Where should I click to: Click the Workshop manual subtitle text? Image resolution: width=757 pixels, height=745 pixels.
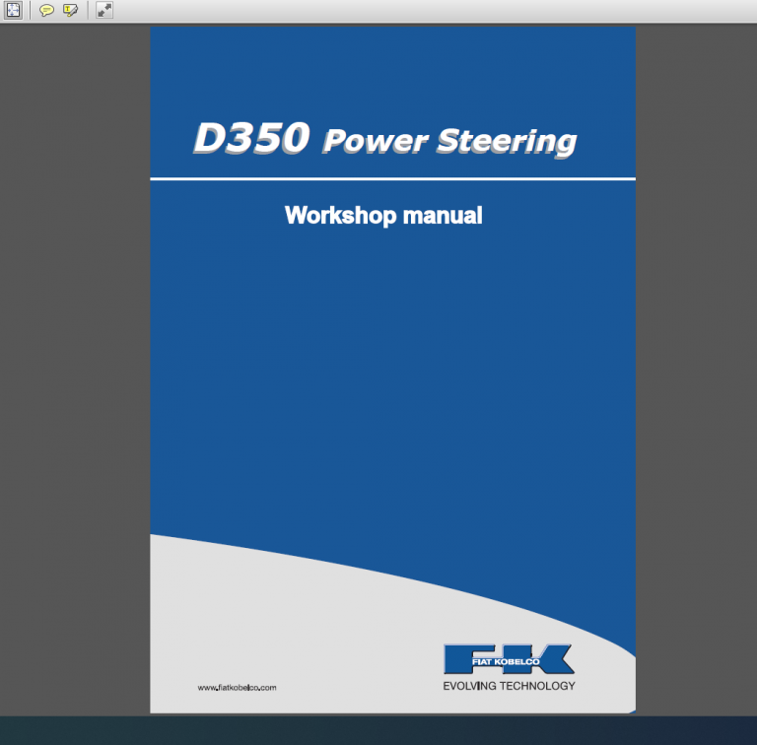383,215
